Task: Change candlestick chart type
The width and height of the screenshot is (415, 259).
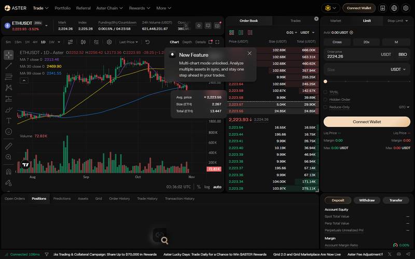Action: [x=83, y=42]
